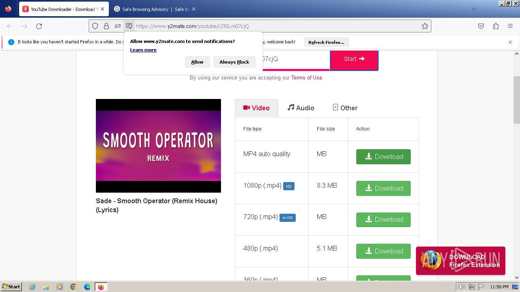
Task: Launch Google Chrome from the taskbar
Action: (x=74, y=287)
